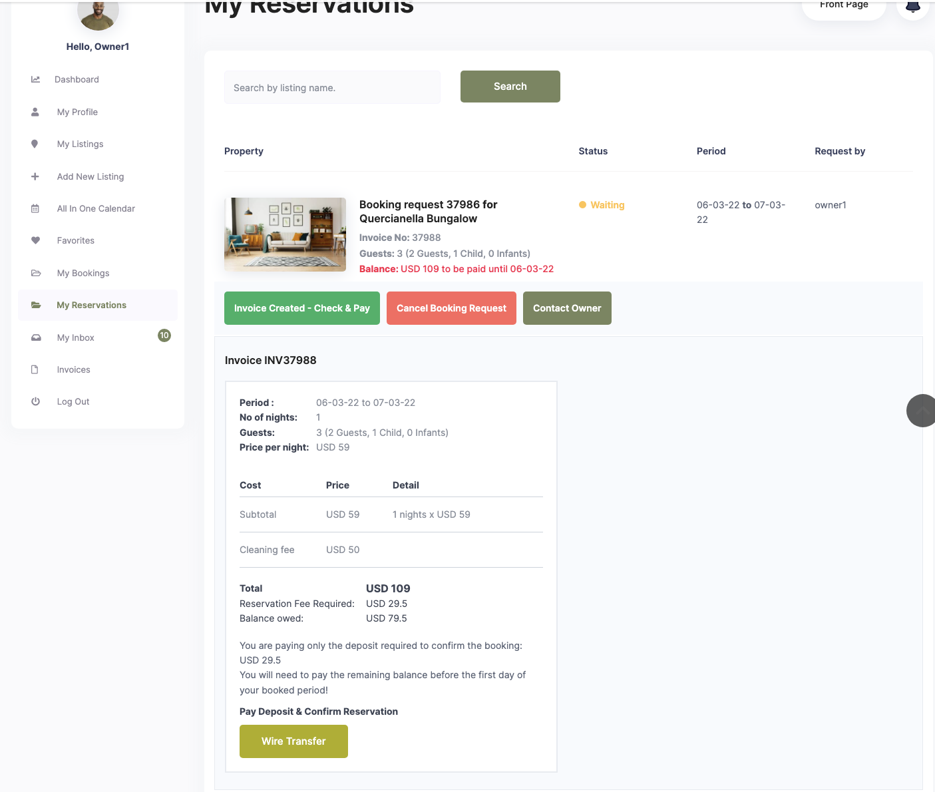Open the Quercianella Bungalow thumbnail image
This screenshot has width=935, height=792.
pos(285,234)
